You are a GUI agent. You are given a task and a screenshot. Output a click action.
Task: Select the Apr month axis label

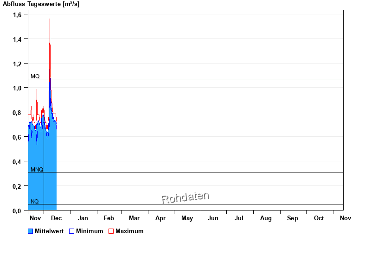[x=160, y=218]
